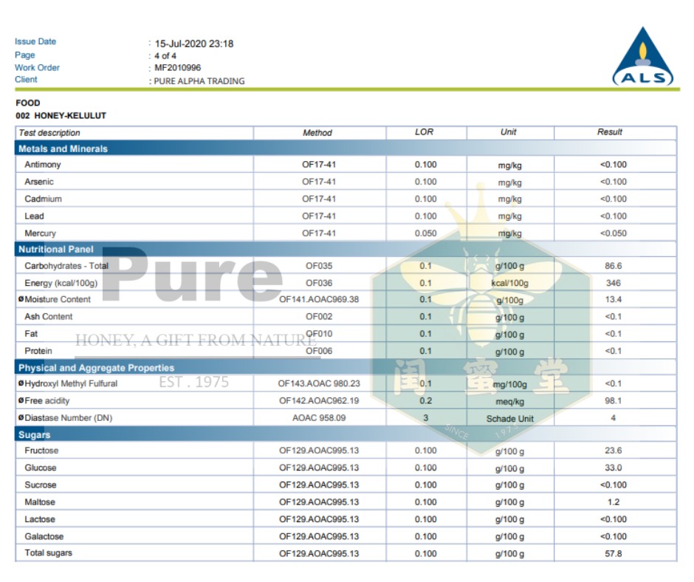Click the 002 HONEY-KELULUT sample heading

(61, 116)
